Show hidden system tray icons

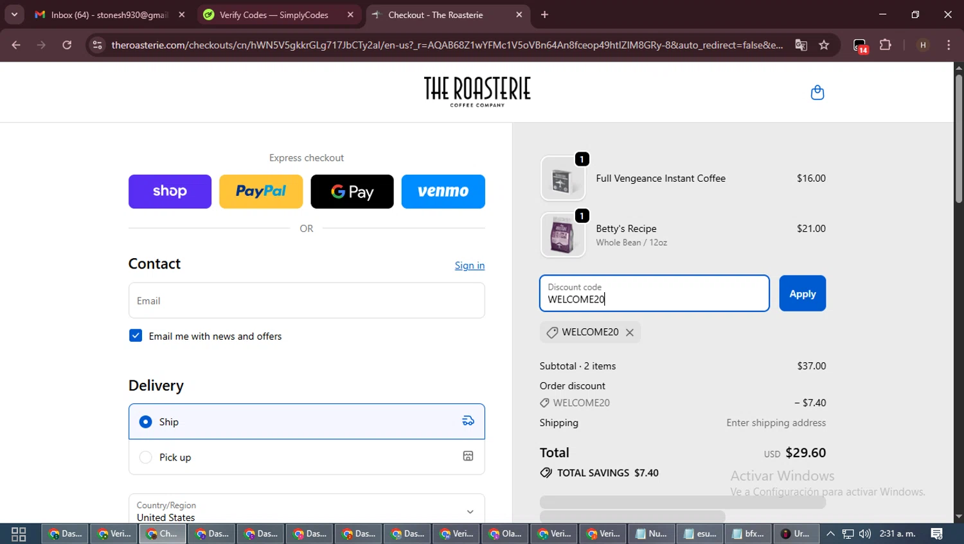coord(830,534)
